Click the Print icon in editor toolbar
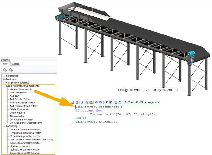Screen dimensions: 212x155 point(73,103)
